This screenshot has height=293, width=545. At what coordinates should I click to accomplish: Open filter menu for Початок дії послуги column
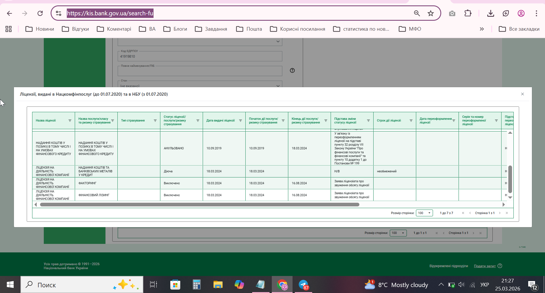click(283, 121)
